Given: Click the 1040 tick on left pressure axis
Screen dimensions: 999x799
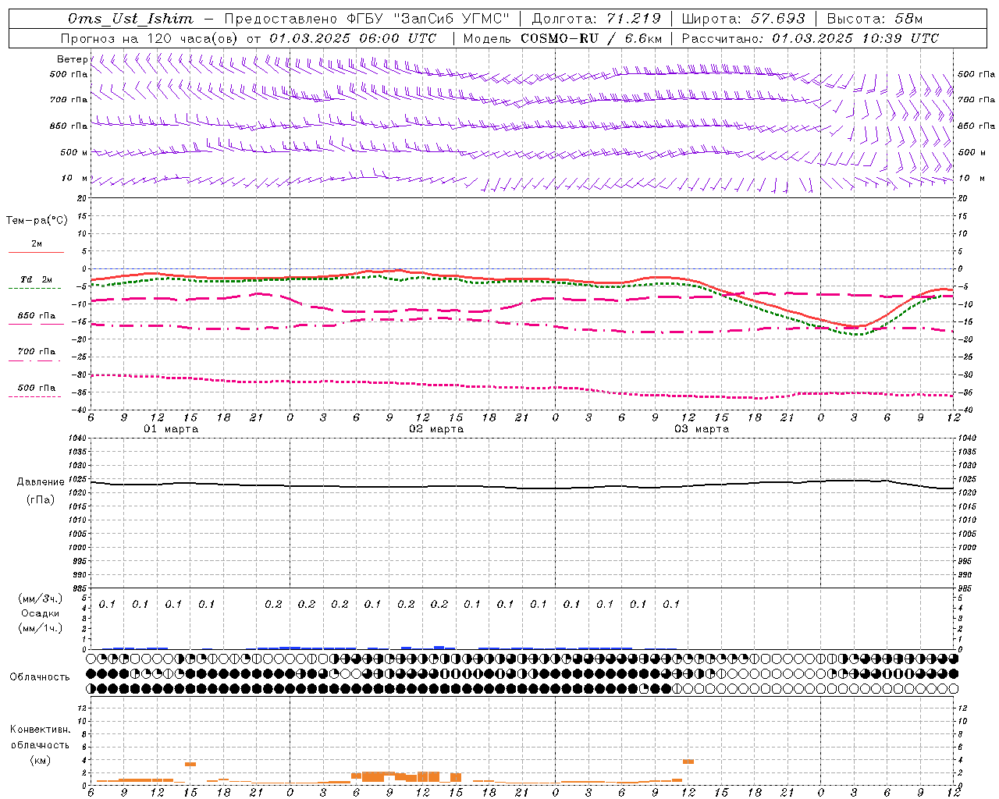Looking at the screenshot, I should coord(76,438).
